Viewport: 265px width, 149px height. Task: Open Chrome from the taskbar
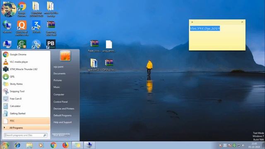click(x=53, y=145)
